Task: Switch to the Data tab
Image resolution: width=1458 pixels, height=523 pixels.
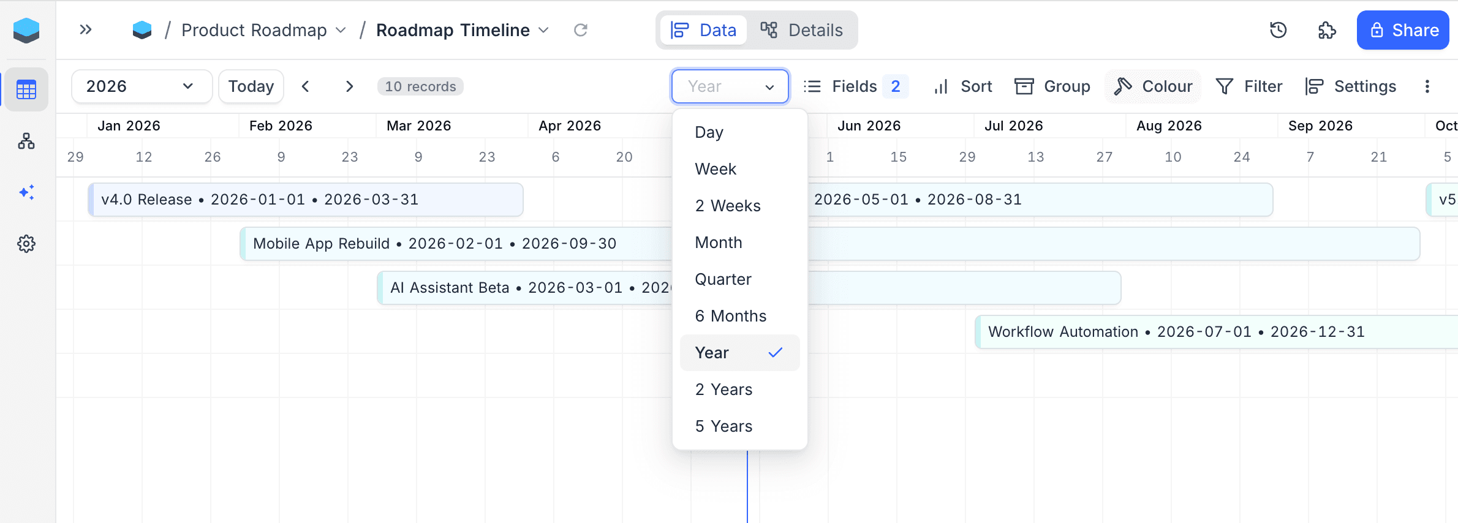Action: (704, 30)
